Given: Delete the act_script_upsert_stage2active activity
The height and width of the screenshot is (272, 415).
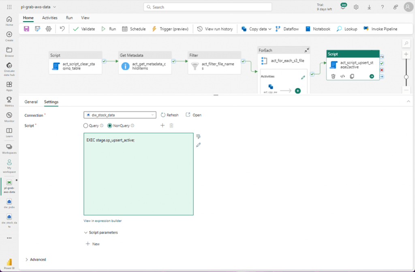Looking at the screenshot, I should point(333,76).
